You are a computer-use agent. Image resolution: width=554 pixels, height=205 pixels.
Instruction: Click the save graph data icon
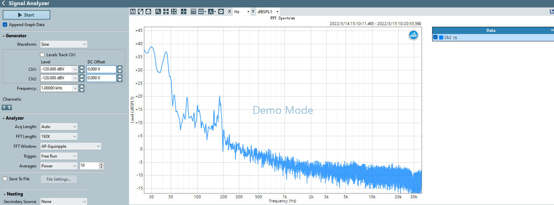click(x=133, y=12)
